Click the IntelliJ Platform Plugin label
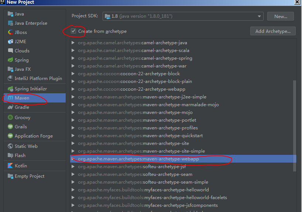 click(38, 78)
